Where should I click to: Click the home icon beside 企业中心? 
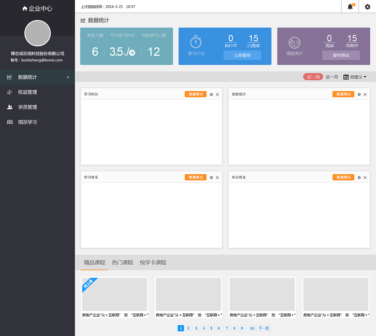25,9
